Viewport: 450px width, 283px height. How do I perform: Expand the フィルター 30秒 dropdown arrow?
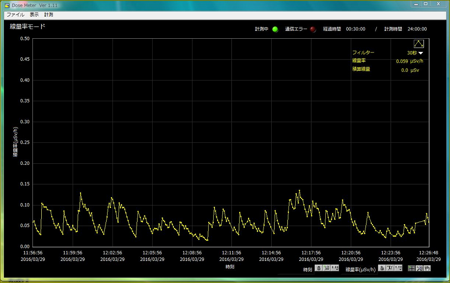coord(421,53)
